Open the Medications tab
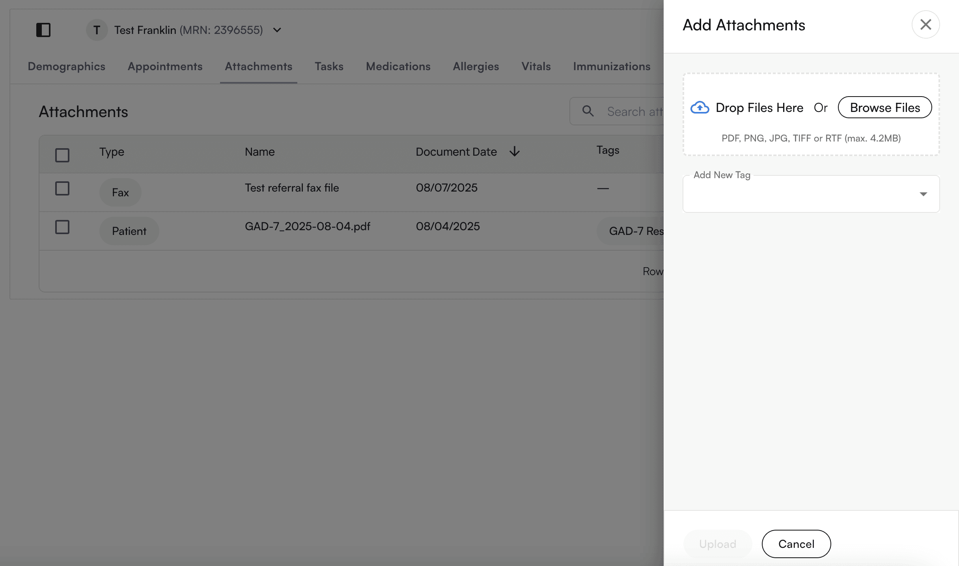 coord(398,66)
